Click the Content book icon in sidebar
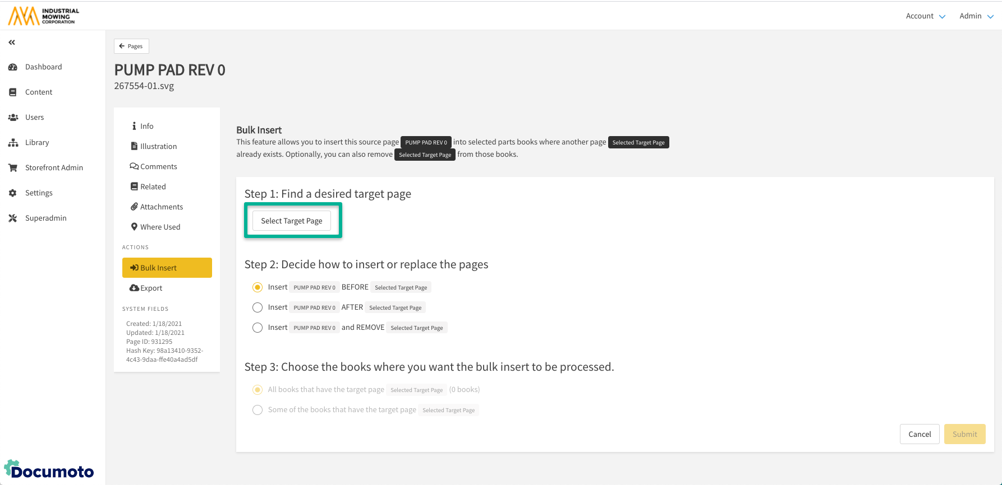The height and width of the screenshot is (485, 1002). coord(12,92)
